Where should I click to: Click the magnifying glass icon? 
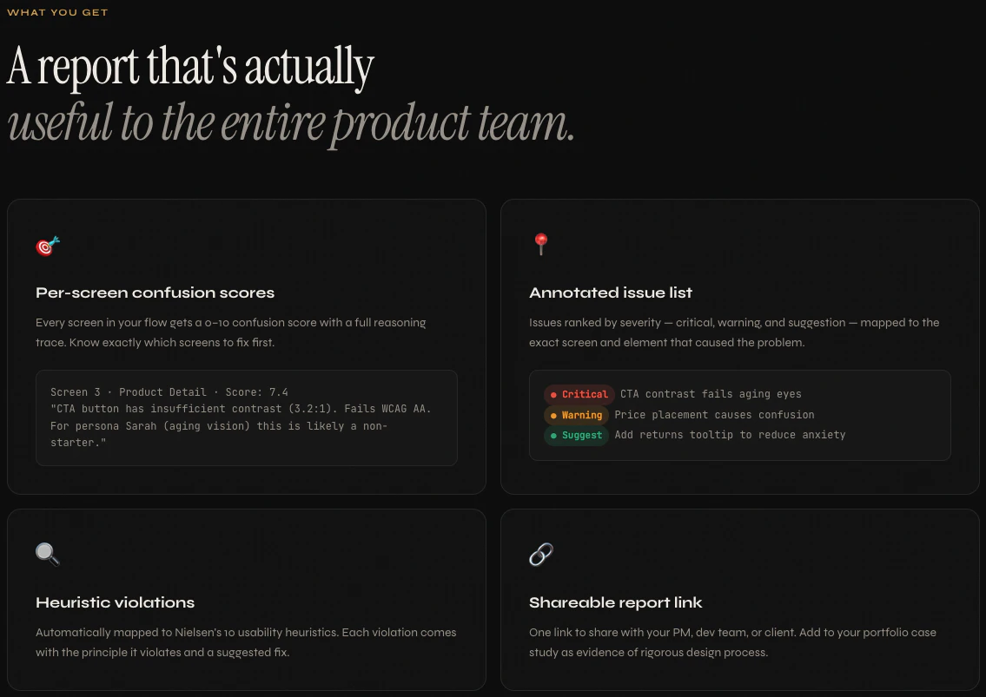pyautogui.click(x=48, y=555)
